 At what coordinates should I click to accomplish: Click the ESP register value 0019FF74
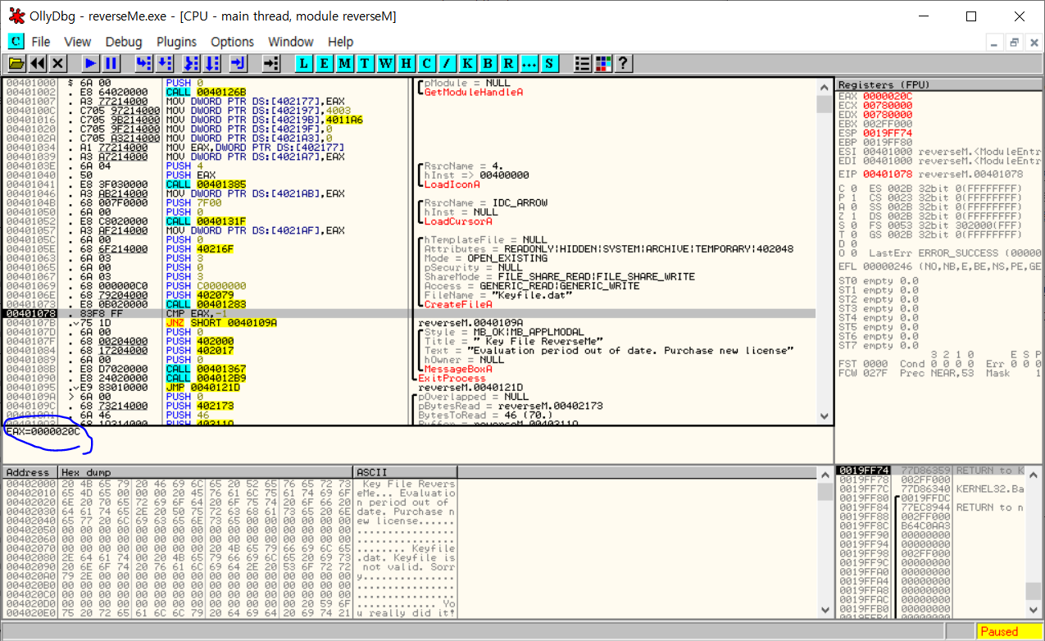888,133
